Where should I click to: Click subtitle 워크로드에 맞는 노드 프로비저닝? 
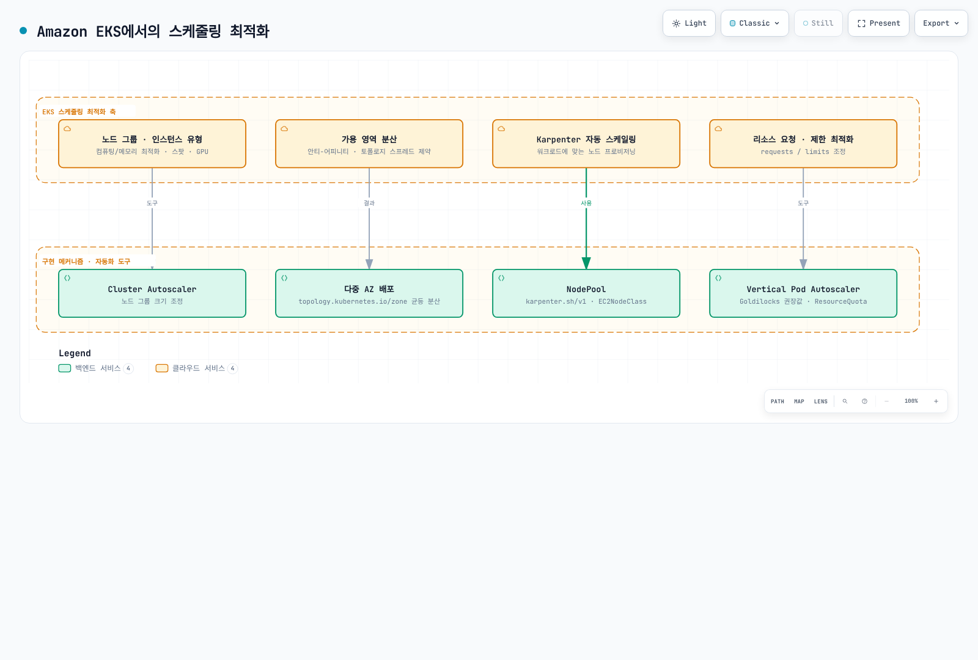(x=586, y=152)
